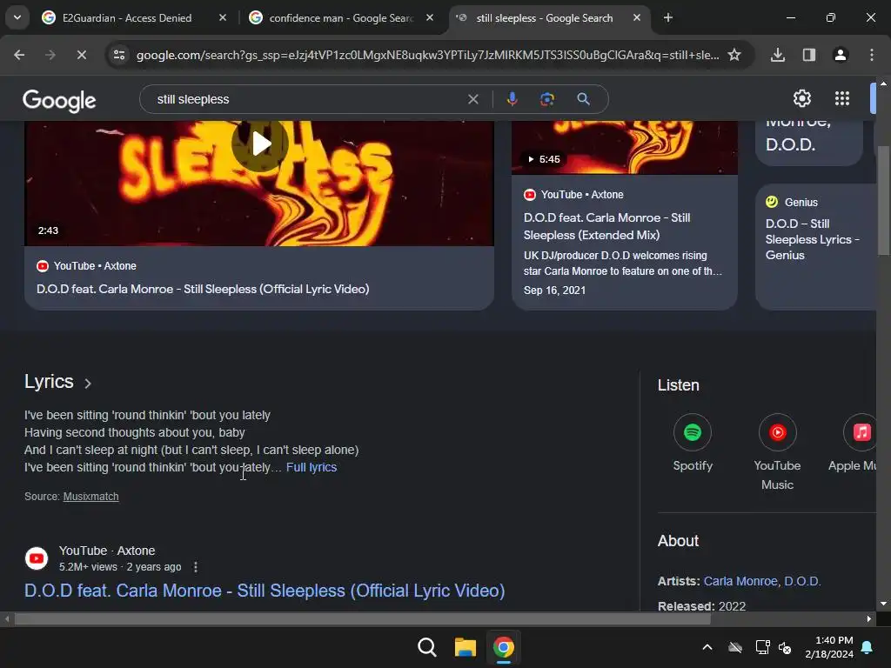Open Windows taskbar search

426,647
